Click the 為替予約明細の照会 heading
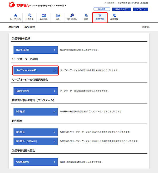 [24, 151]
